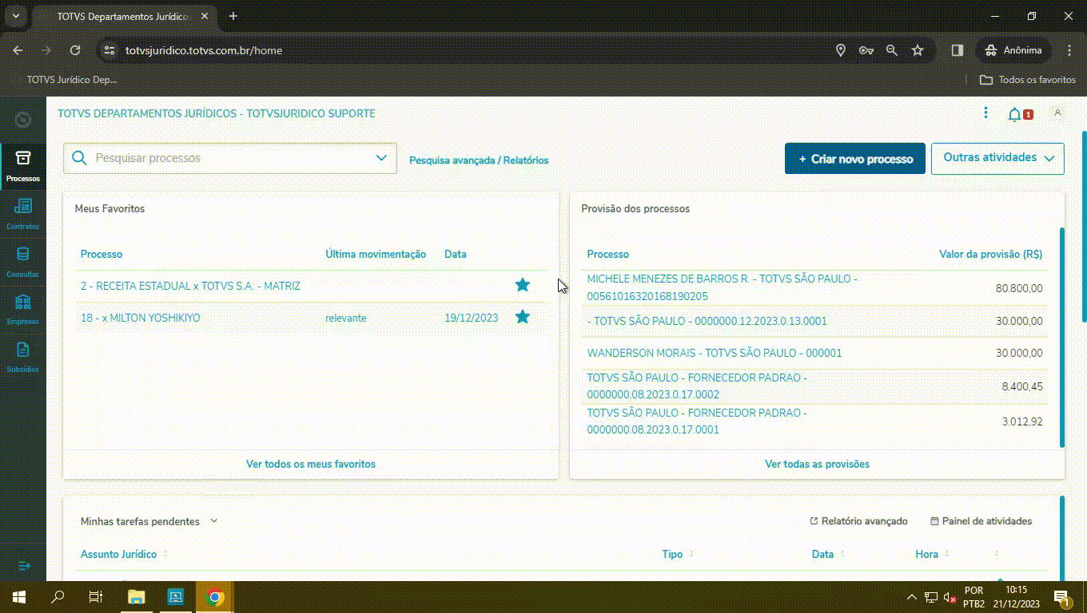1087x613 pixels.
Task: Open the Contratos section in sidebar
Action: (x=22, y=214)
